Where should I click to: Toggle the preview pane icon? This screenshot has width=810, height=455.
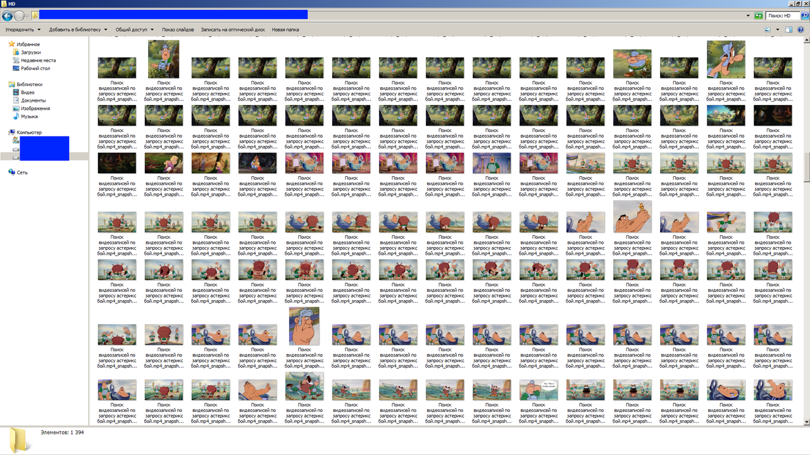pos(788,29)
